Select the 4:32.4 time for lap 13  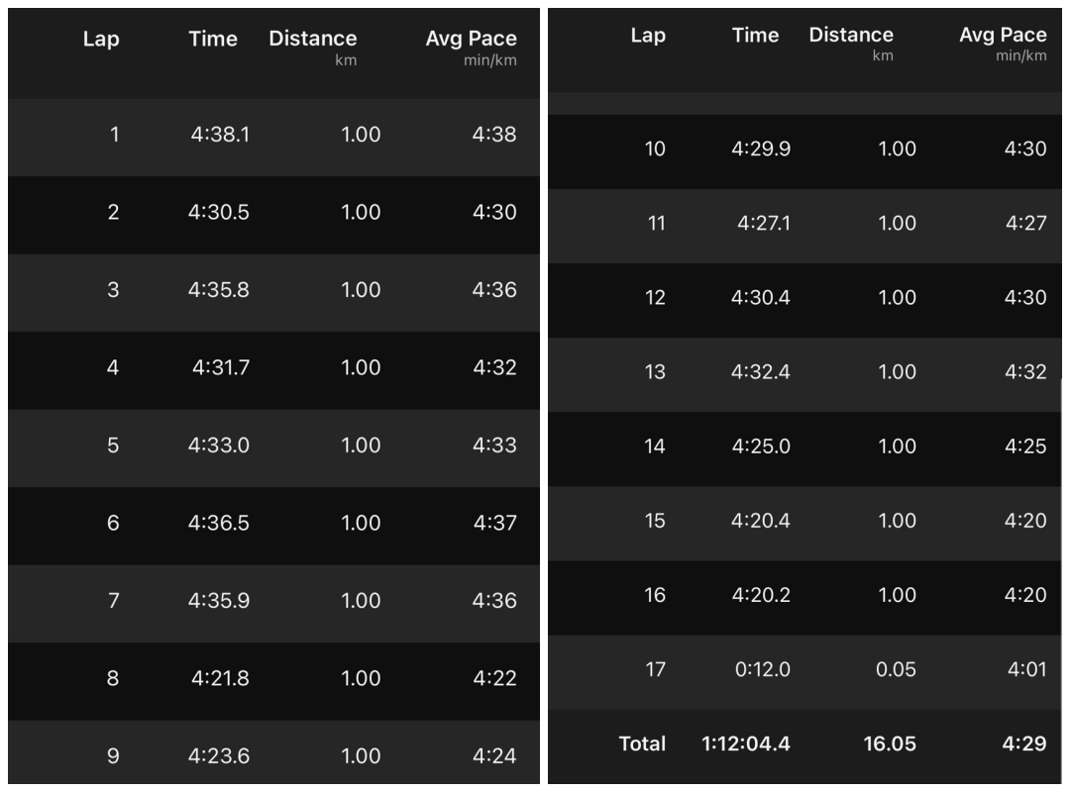click(x=760, y=372)
